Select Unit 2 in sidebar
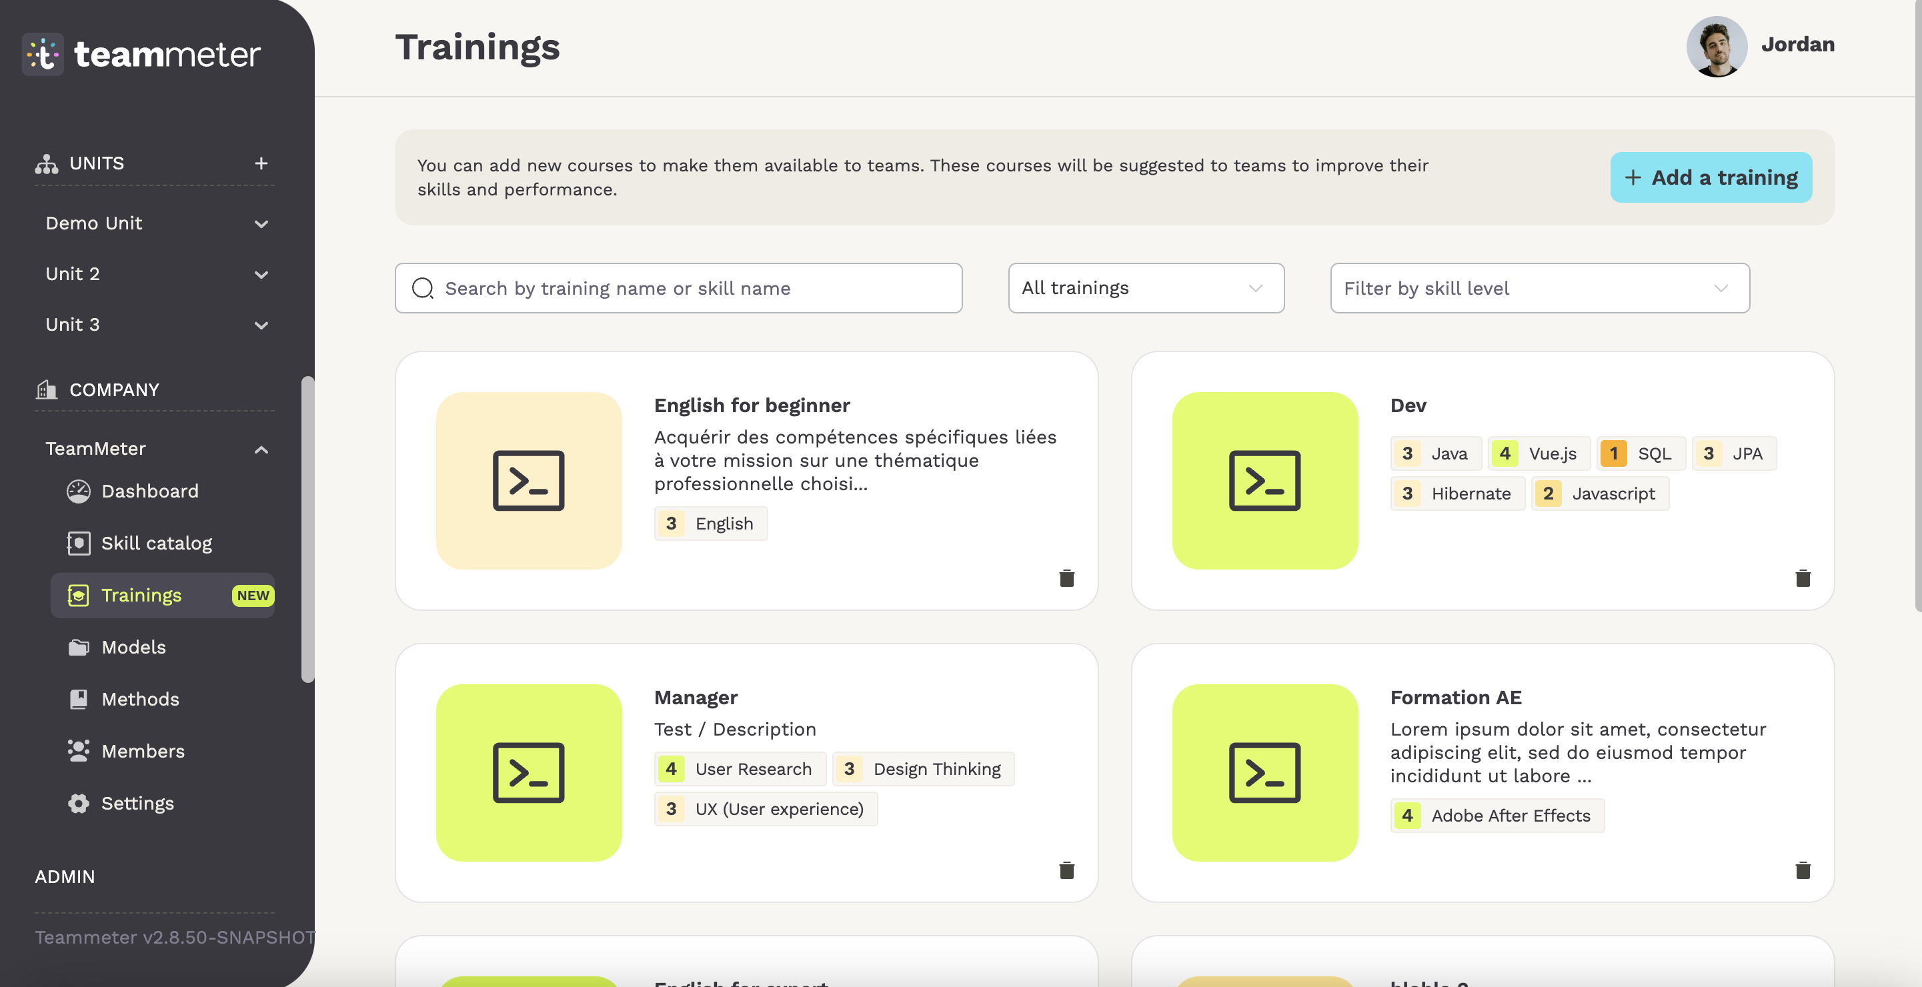 (x=73, y=274)
